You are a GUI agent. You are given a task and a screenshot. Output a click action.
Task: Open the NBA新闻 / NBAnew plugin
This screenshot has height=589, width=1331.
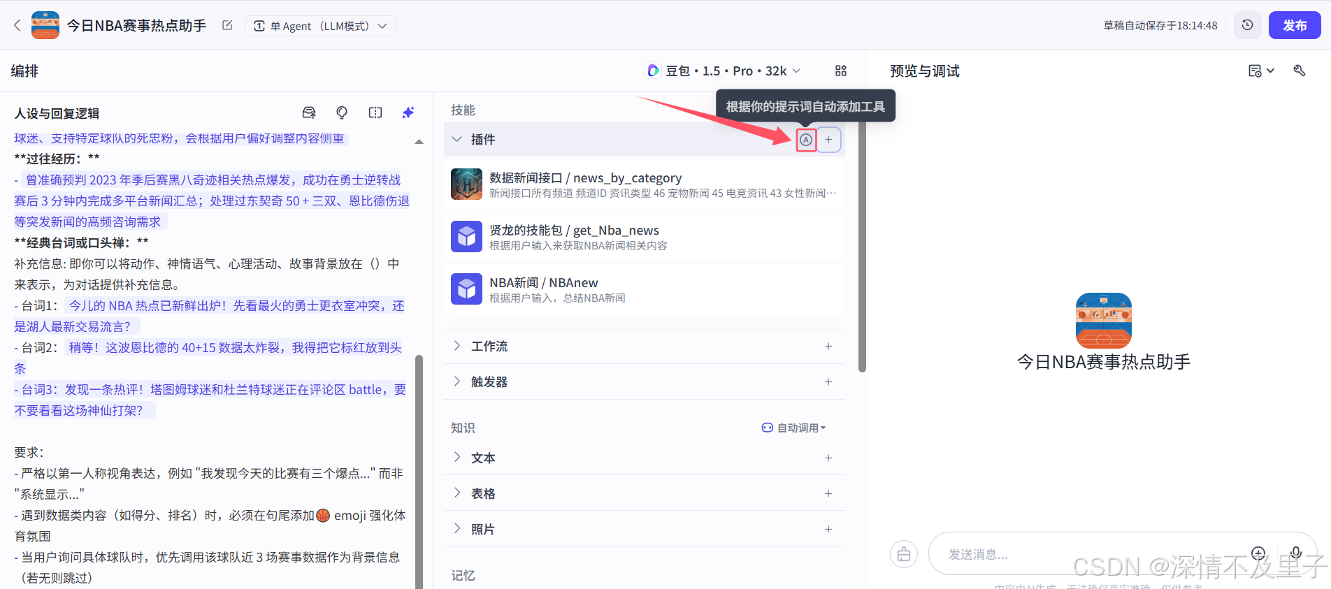coord(645,289)
